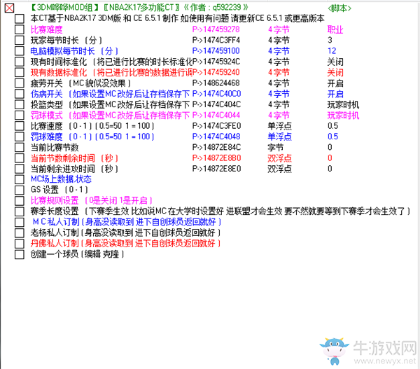Tick the 赛季长度设置 checkbox
The image size is (420, 369).
coord(20,211)
